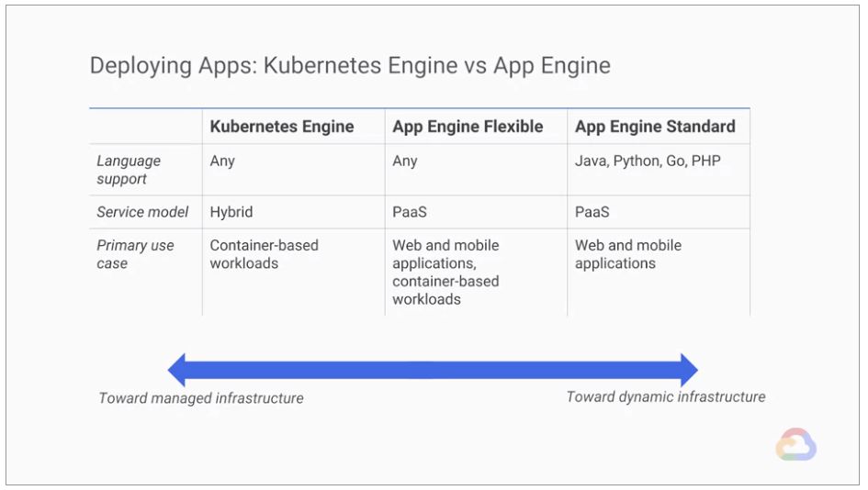Click the 'Web and mobile applications, container-based workloads' cell
Screen dimensions: 868x490
pyautogui.click(x=445, y=273)
